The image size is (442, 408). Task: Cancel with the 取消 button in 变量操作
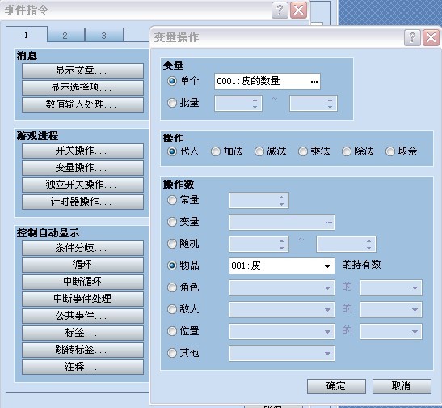[x=402, y=386]
